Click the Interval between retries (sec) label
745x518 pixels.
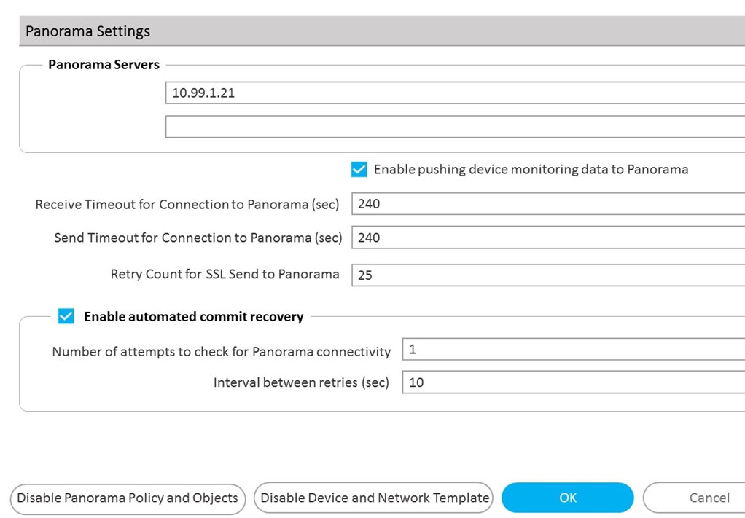coord(301,382)
